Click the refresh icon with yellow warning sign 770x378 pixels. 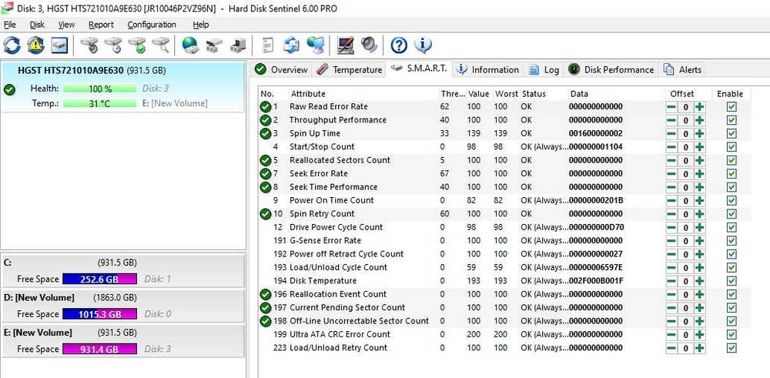point(36,45)
